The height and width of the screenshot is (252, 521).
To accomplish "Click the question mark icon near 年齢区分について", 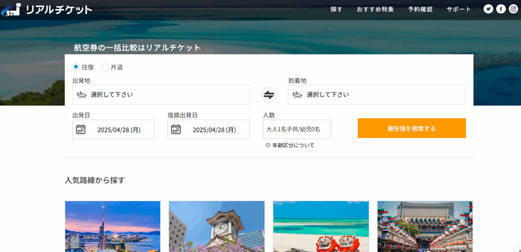I will click(x=268, y=145).
